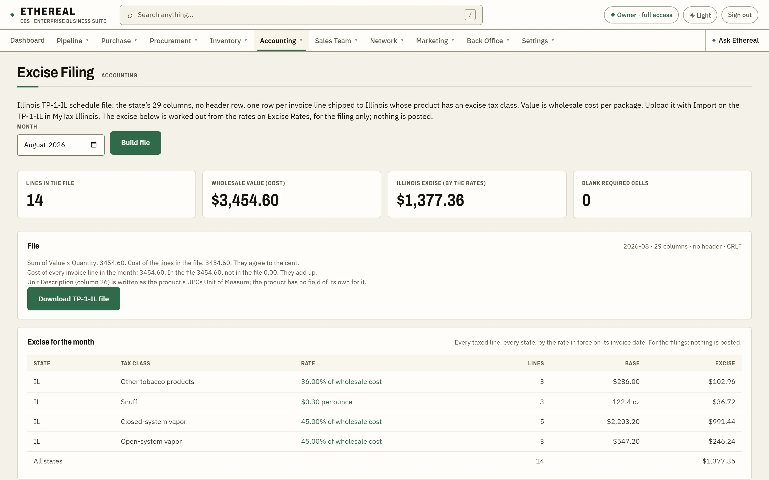Screen dimensions: 769x480
Task: Click the slash shortcut key icon
Action: [x=470, y=15]
